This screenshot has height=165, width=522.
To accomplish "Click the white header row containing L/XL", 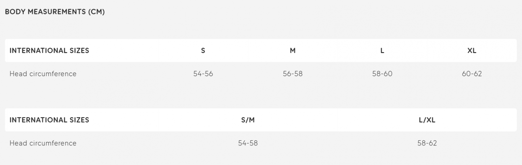I will (x=261, y=120).
